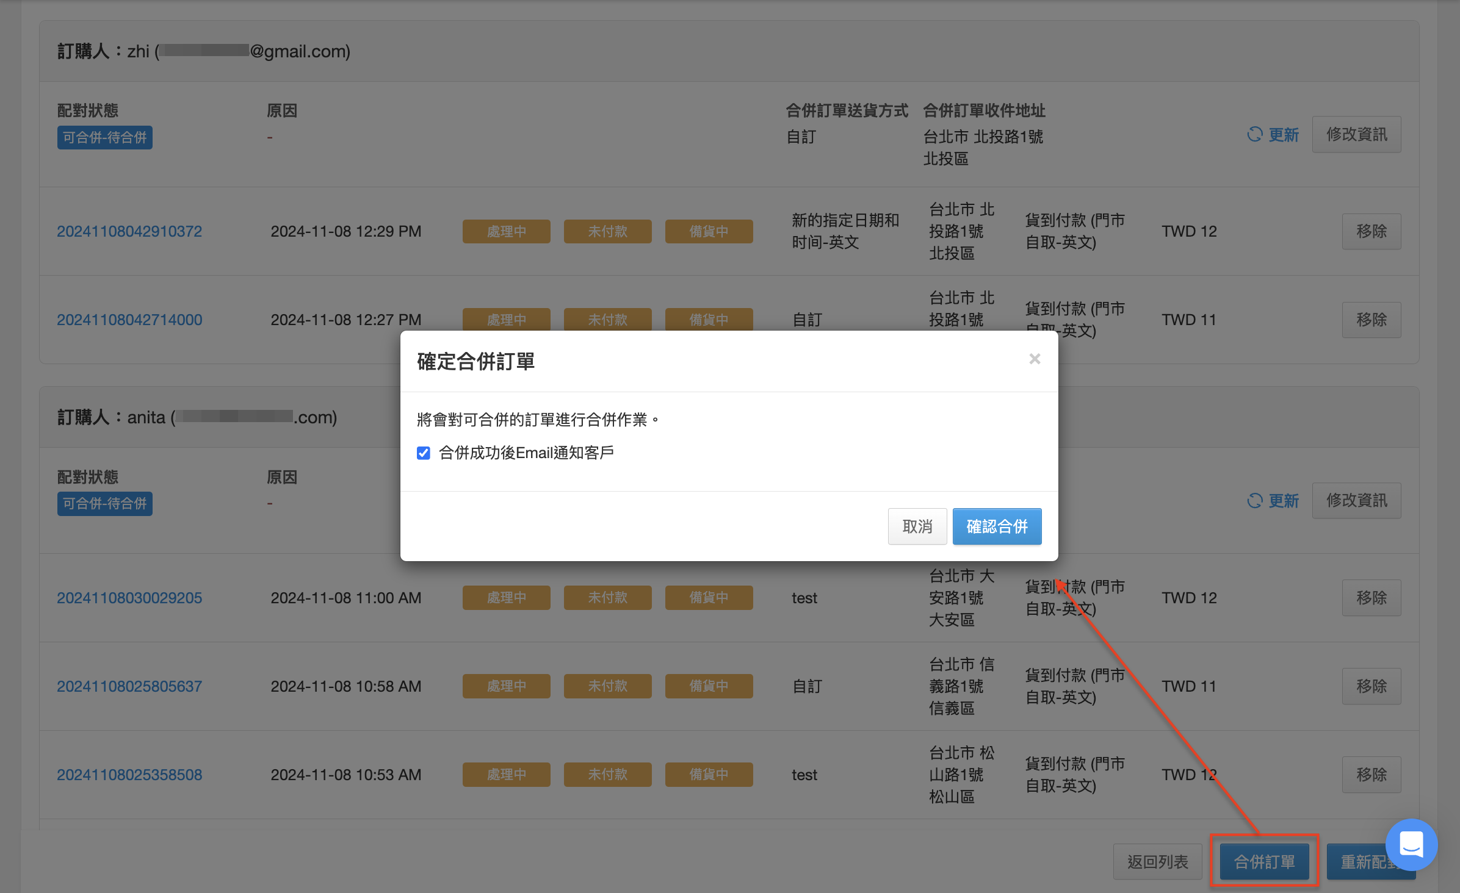Click 備貨中 tag of order 20241108025358508
The image size is (1460, 893).
(709, 775)
